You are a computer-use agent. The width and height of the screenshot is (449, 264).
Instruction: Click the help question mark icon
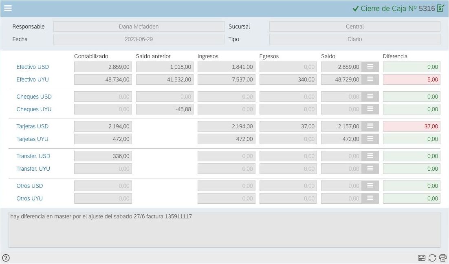coord(6,257)
